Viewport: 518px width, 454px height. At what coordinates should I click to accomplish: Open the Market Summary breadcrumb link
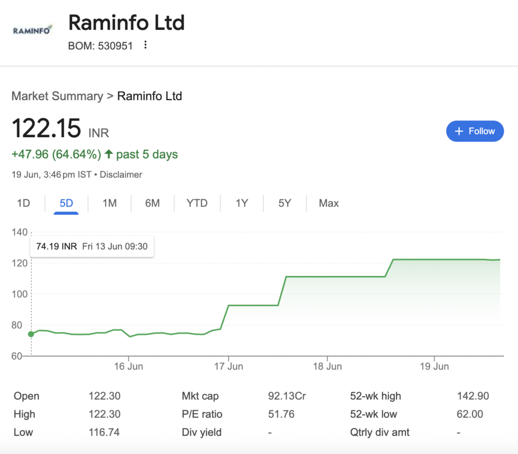coord(57,96)
